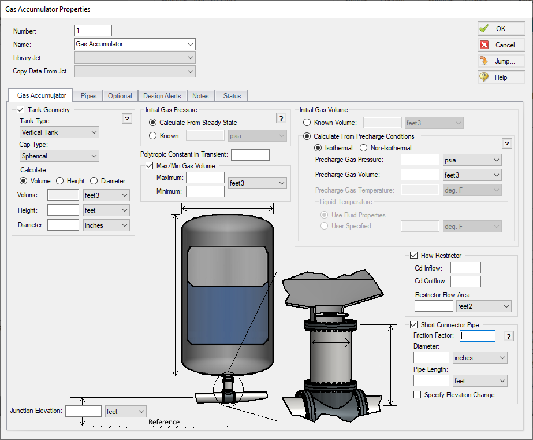533x440 pixels.
Task: Expand the Tank Type dropdown
Action: tap(59, 132)
